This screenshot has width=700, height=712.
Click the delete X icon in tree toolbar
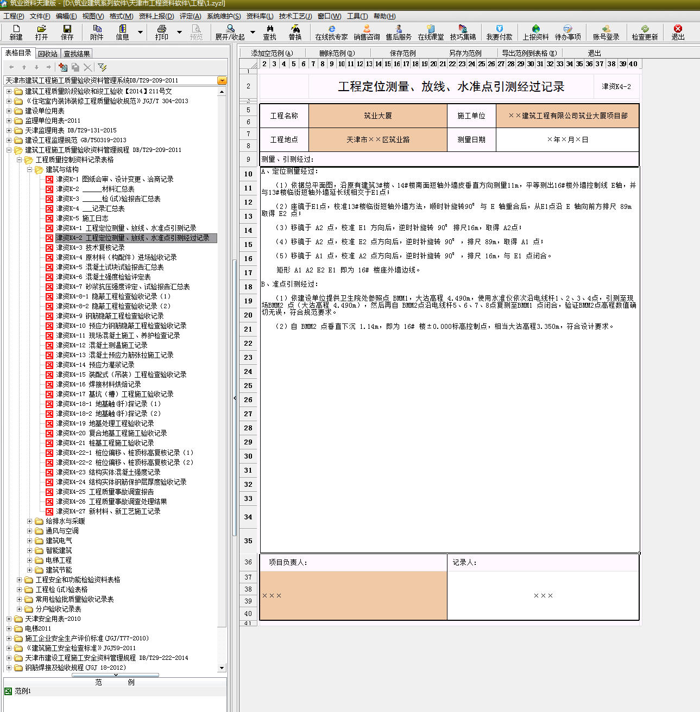(87, 67)
